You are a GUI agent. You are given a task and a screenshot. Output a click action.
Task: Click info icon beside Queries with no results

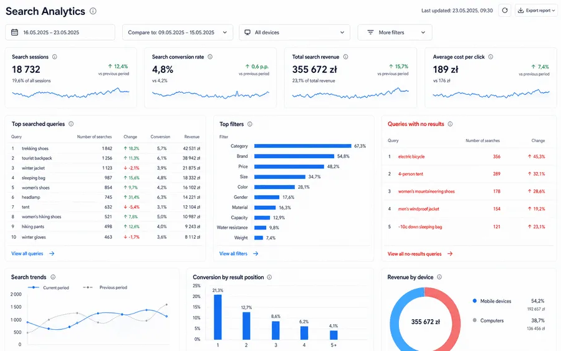point(450,124)
